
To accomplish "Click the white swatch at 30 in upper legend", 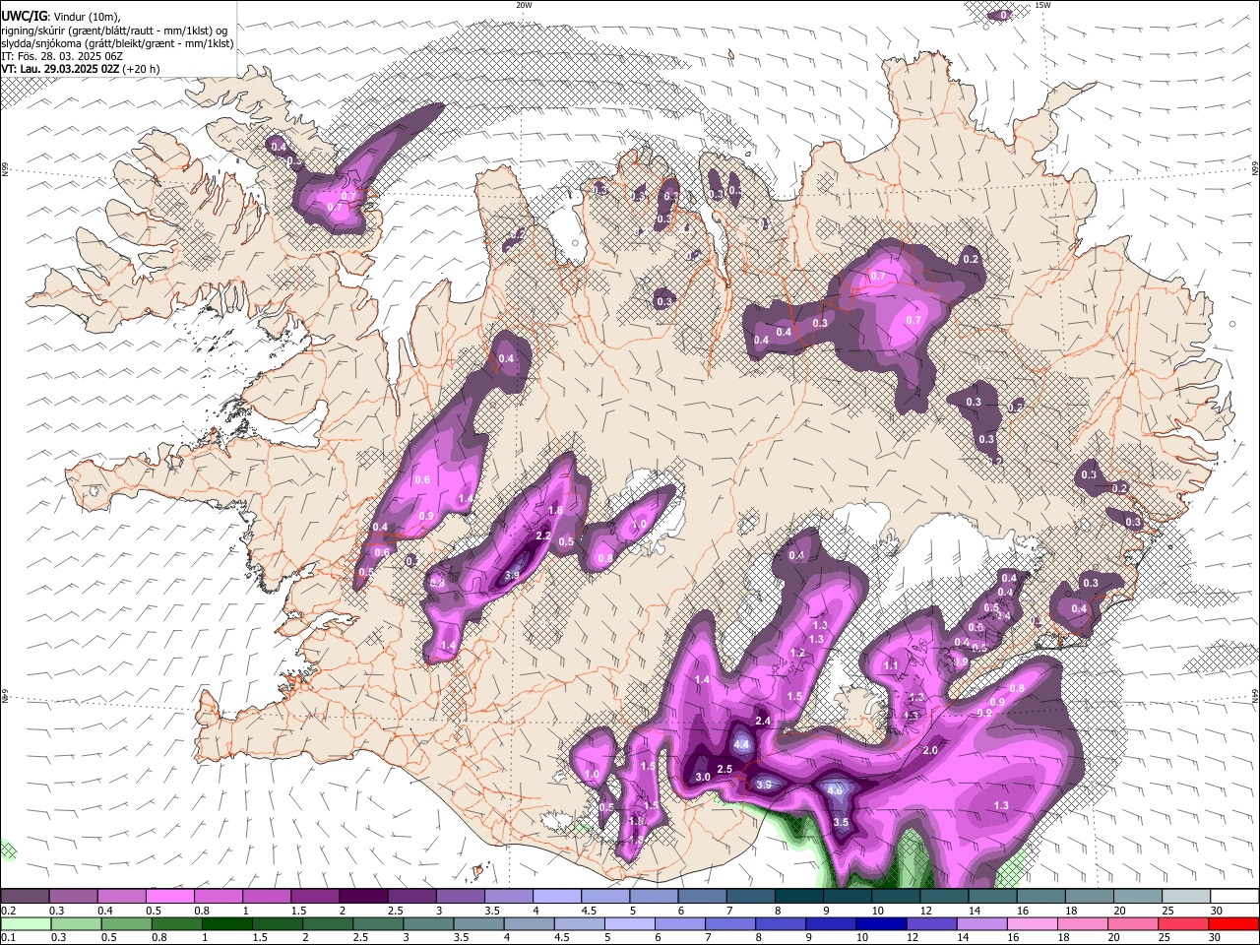I will 1235,896.
